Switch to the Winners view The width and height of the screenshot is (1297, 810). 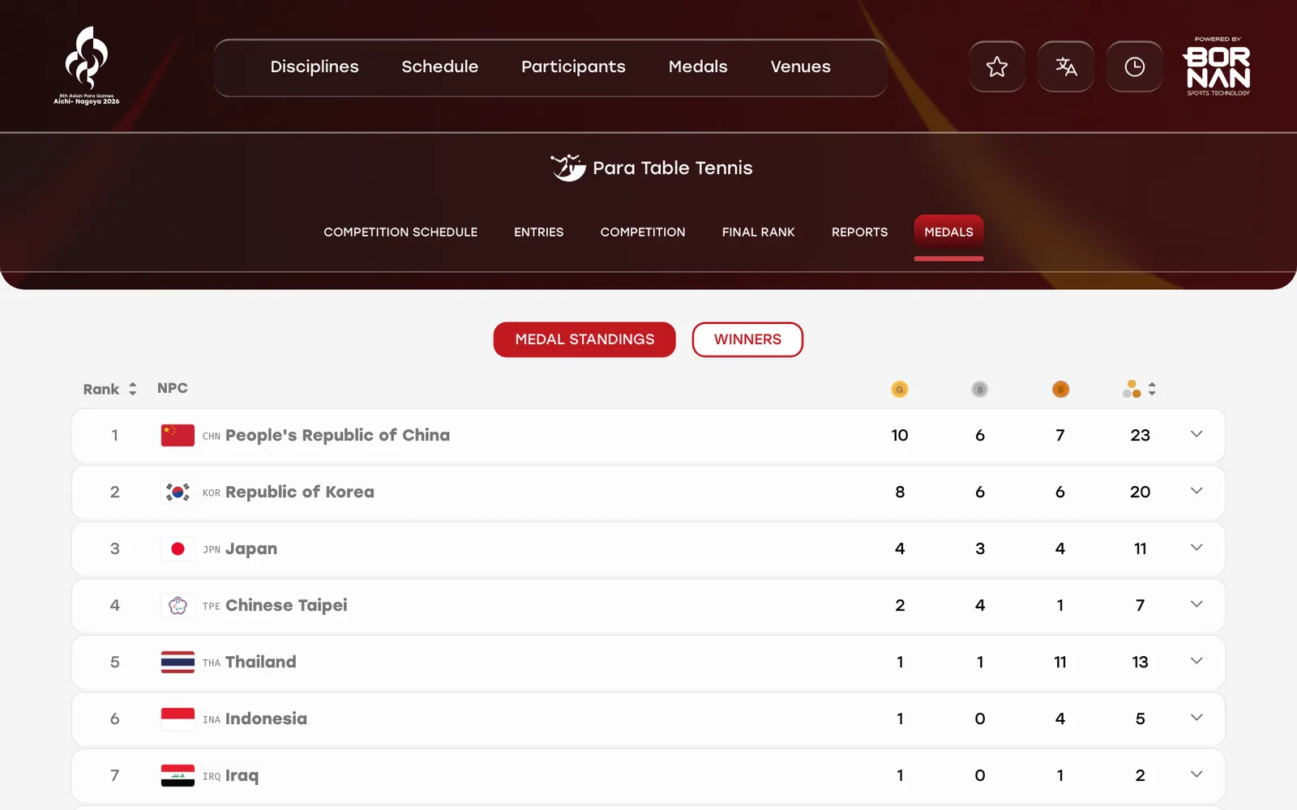coord(747,339)
